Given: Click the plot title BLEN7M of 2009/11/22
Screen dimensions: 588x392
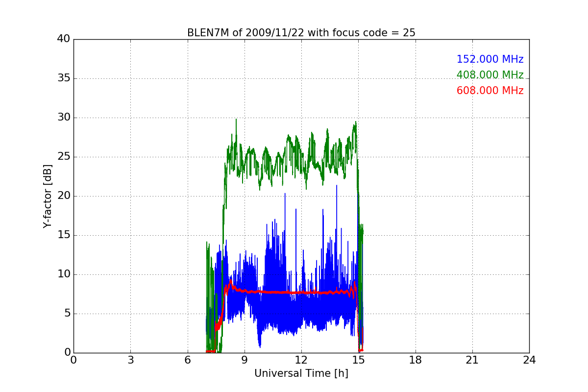Looking at the screenshot, I should tap(301, 33).
